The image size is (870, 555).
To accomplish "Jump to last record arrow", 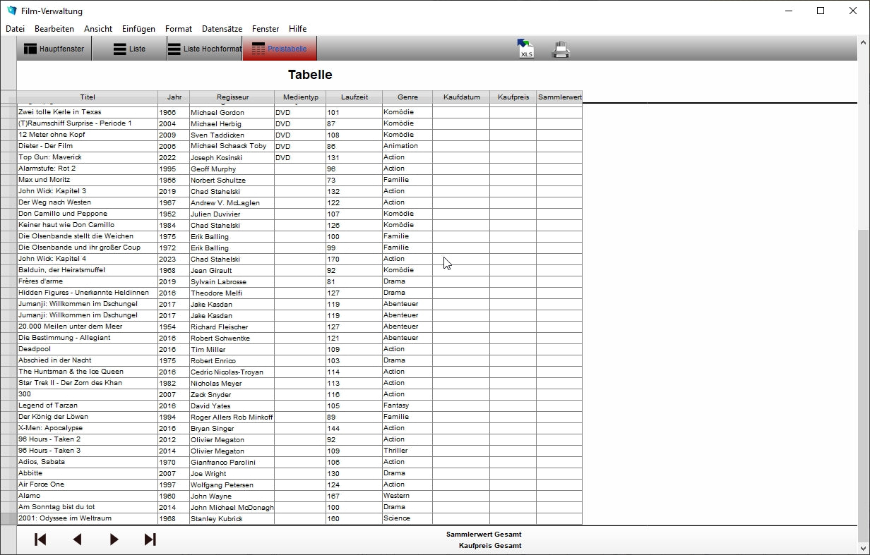I will click(150, 539).
